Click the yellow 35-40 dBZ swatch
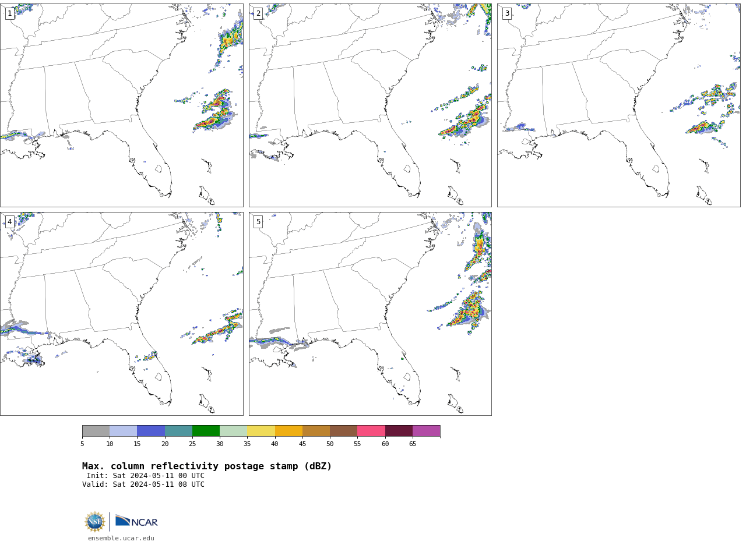 tap(261, 431)
